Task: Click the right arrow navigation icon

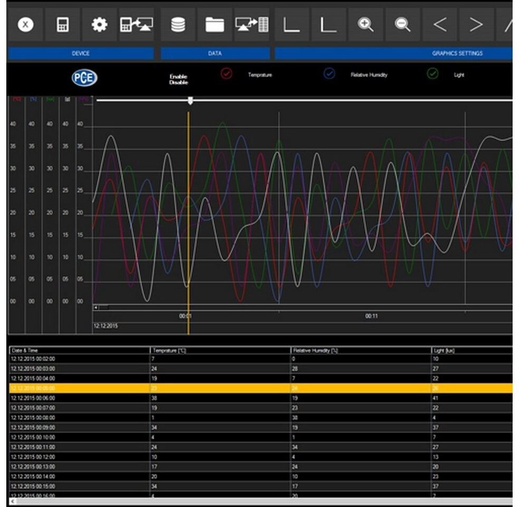Action: point(476,25)
